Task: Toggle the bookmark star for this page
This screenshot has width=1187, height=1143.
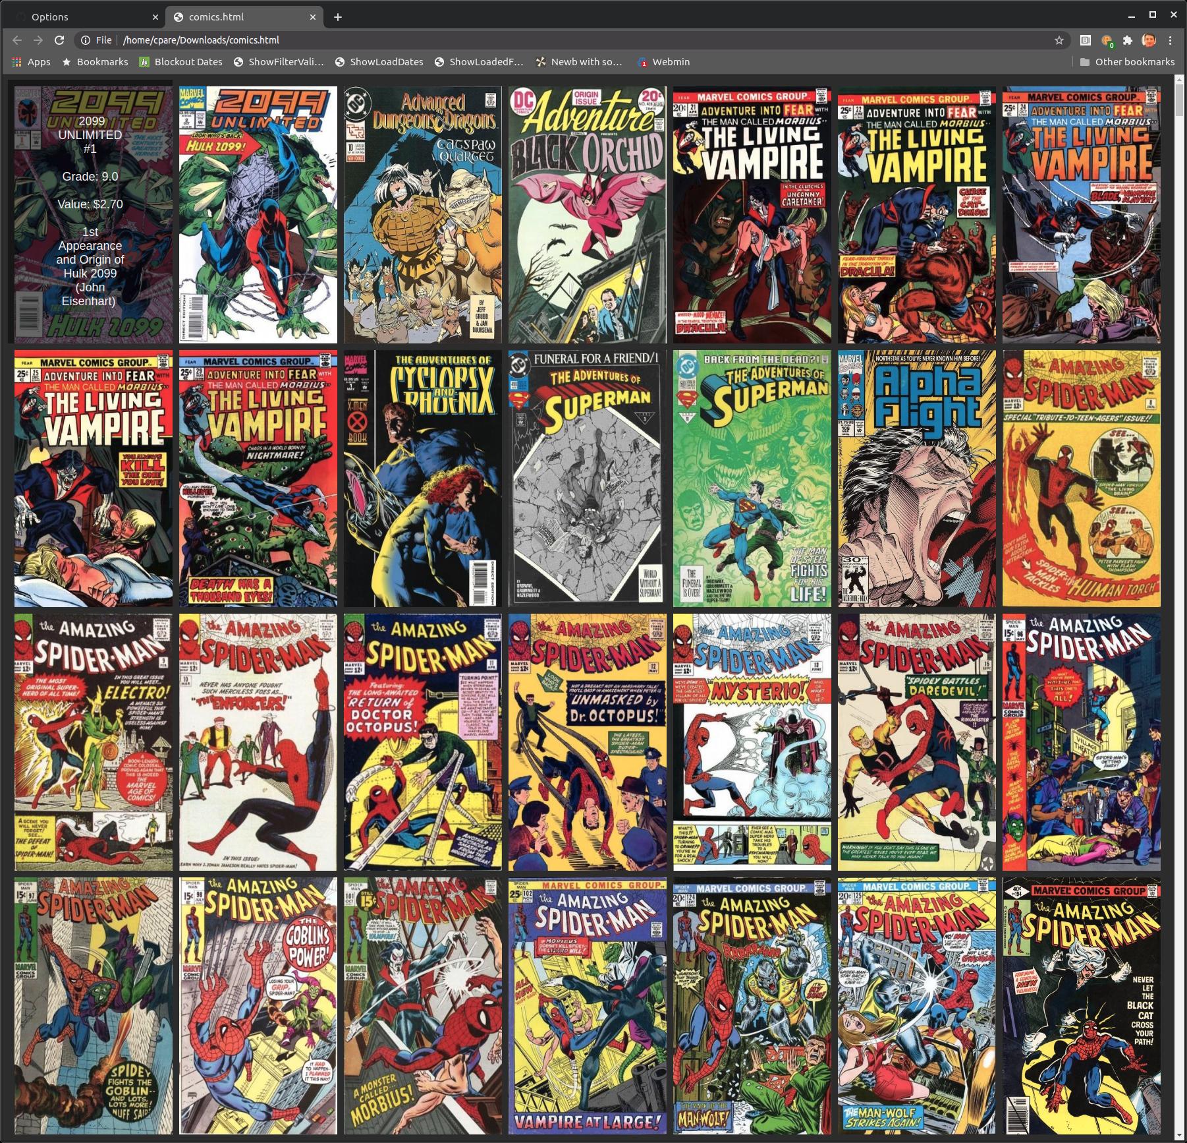Action: (1059, 40)
